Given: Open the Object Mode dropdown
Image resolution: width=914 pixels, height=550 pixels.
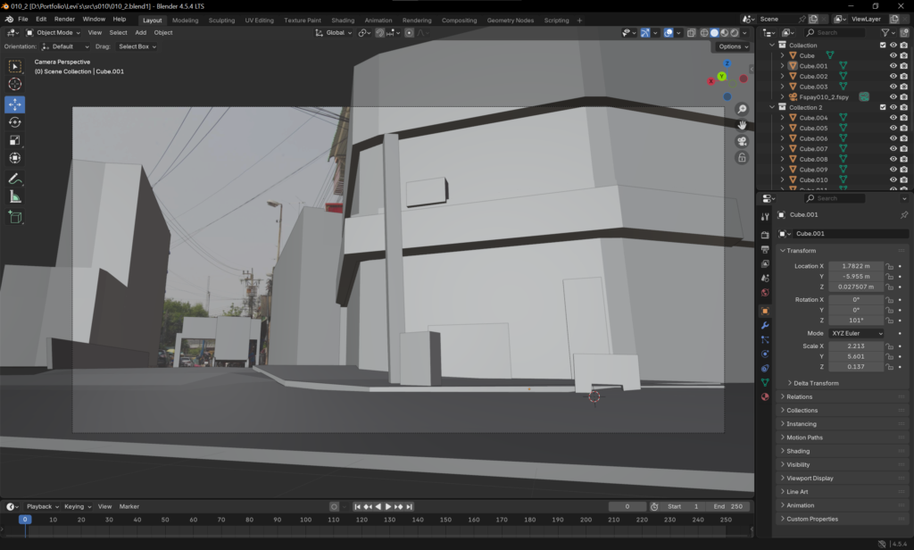Looking at the screenshot, I should click(53, 32).
